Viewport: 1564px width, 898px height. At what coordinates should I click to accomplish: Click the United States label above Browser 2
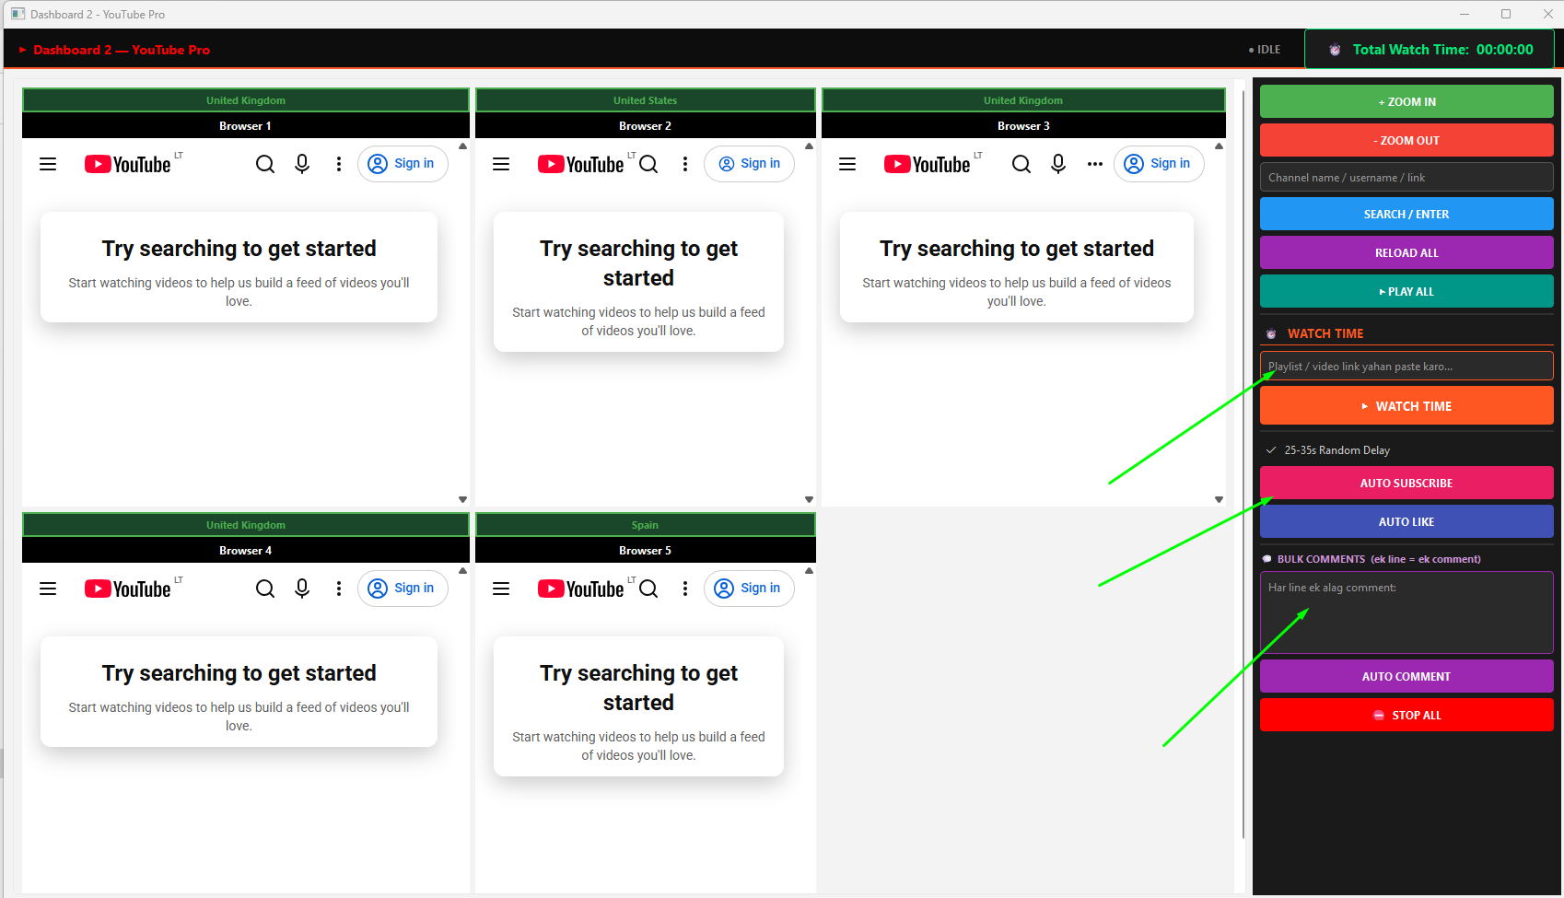(645, 100)
